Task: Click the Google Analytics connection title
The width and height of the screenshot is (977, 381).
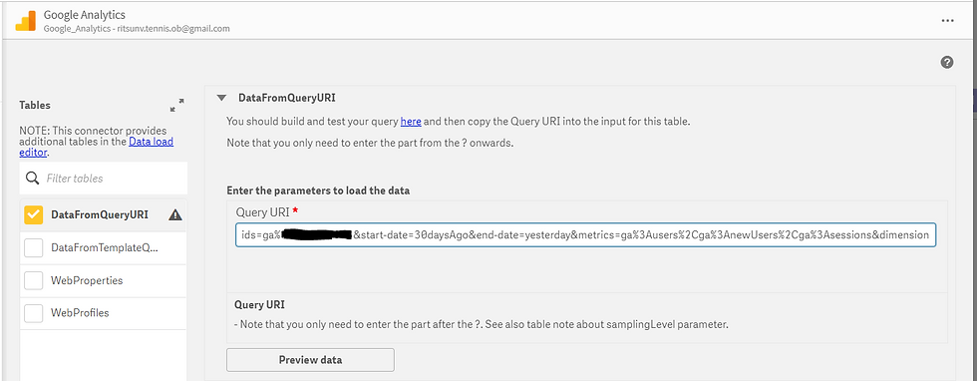Action: point(84,15)
